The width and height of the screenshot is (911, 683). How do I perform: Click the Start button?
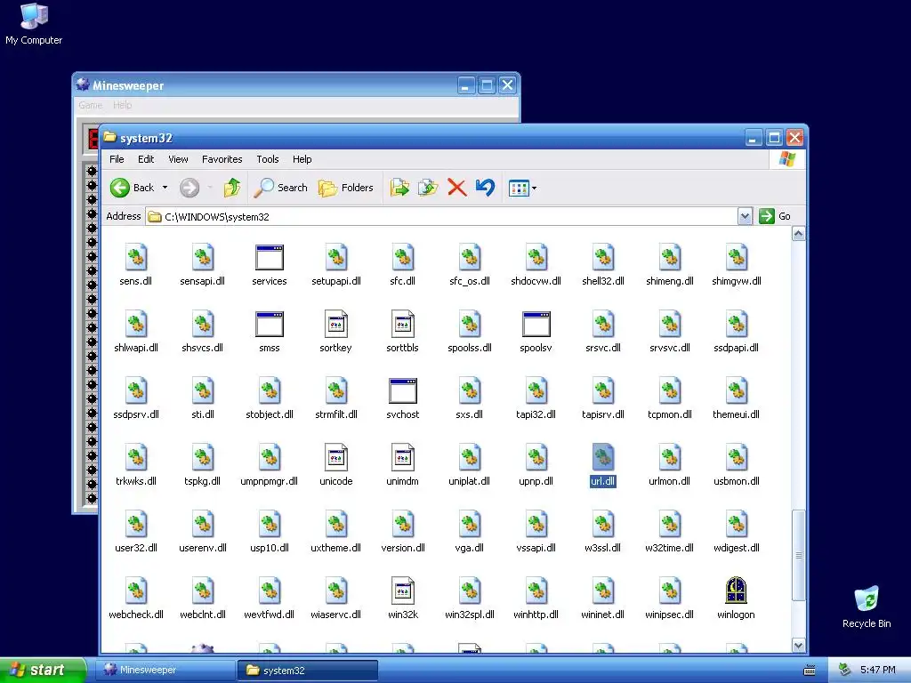tap(43, 670)
